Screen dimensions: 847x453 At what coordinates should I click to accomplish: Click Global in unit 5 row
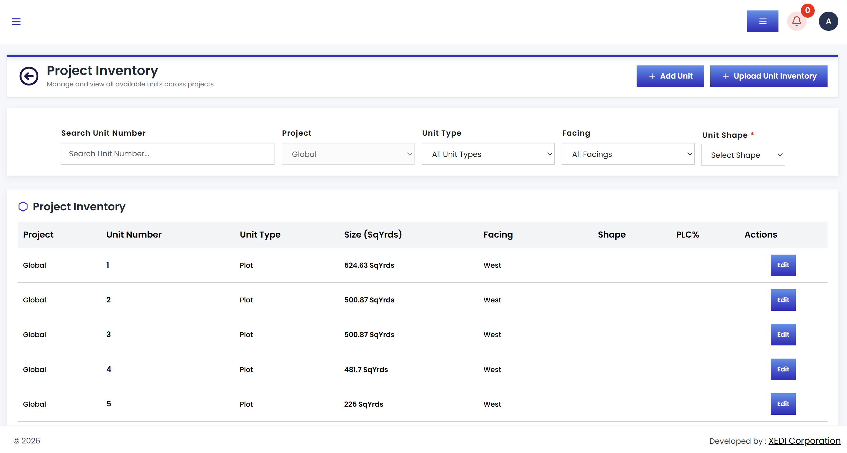[34, 404]
